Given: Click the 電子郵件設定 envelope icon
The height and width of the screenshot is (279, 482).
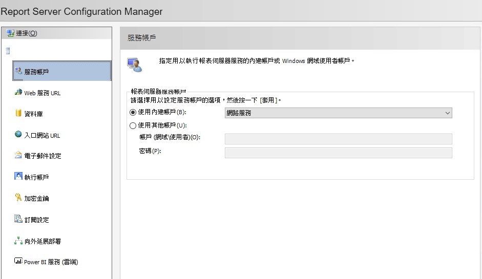Looking at the screenshot, I should click(19, 156).
